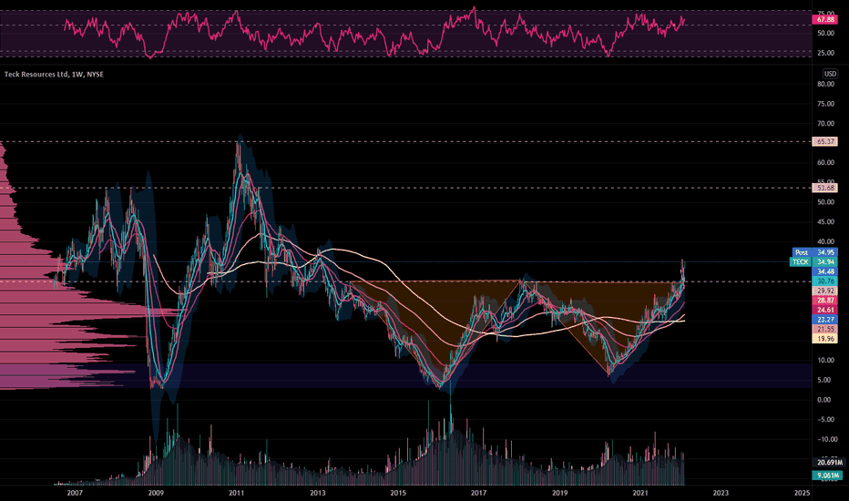
Task: Click the 2009 label on time axis
Action: pyautogui.click(x=156, y=493)
